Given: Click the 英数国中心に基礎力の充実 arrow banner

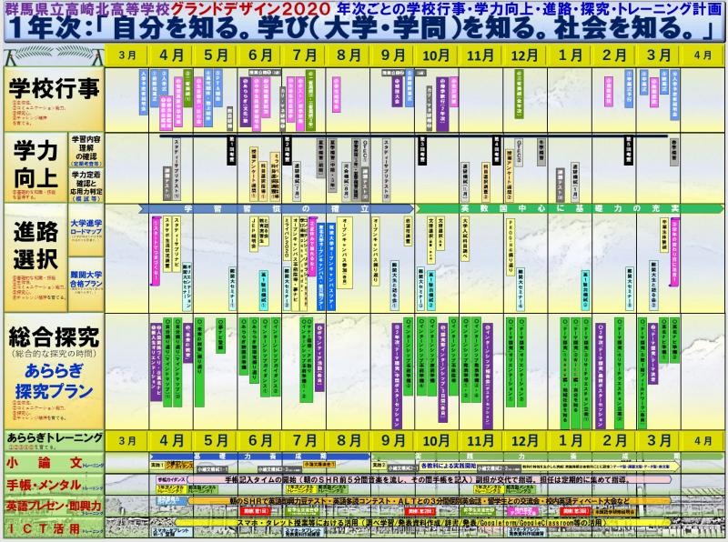Looking at the screenshot, I should [546, 208].
